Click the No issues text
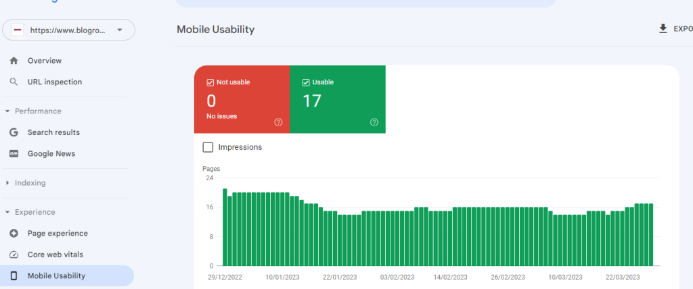Screen dimensions: 693x289 point(222,117)
